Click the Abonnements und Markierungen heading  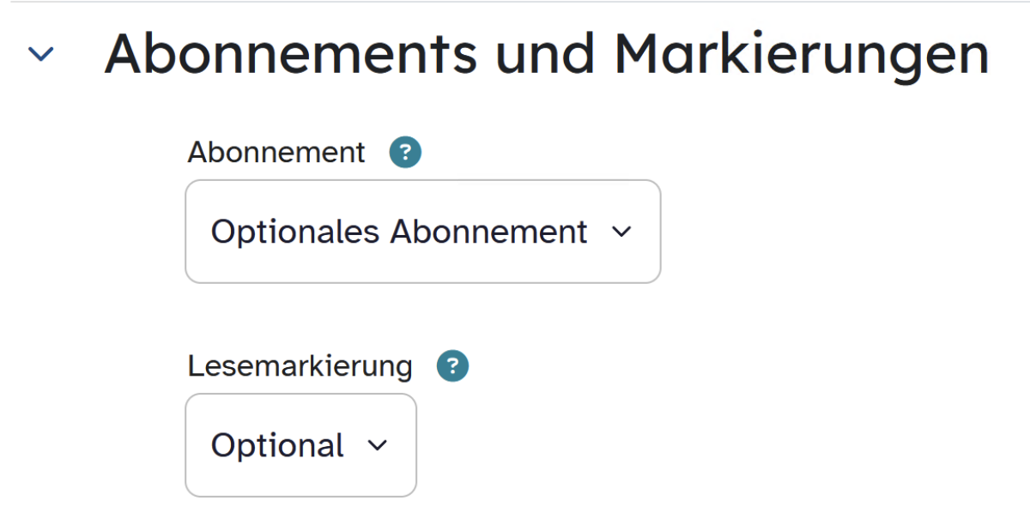coord(547,54)
